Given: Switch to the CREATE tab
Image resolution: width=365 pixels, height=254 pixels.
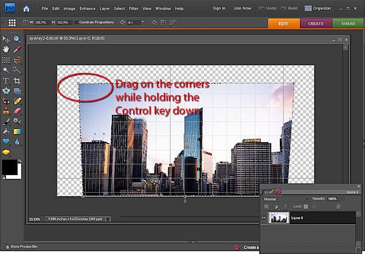Looking at the screenshot, I should pyautogui.click(x=316, y=24).
